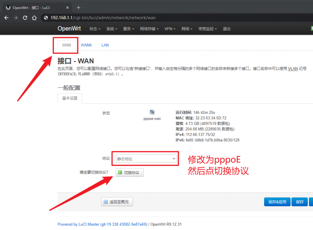Go to the browser home page icon

pos(34,18)
